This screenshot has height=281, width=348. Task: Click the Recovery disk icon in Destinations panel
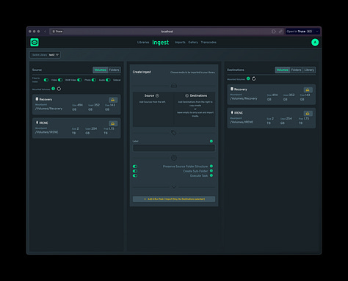point(232,89)
